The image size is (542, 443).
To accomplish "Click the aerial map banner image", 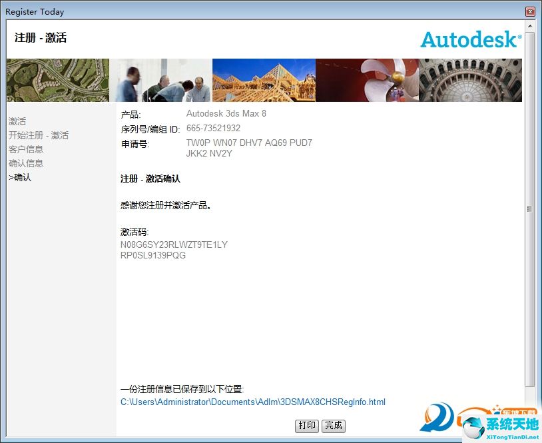I will [x=58, y=80].
